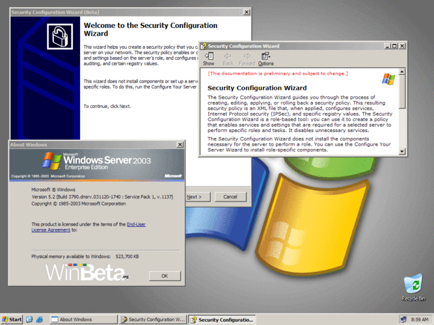Close the Security Configuration Wizard (Beta) window
This screenshot has width=434, height=325.
pos(247,12)
